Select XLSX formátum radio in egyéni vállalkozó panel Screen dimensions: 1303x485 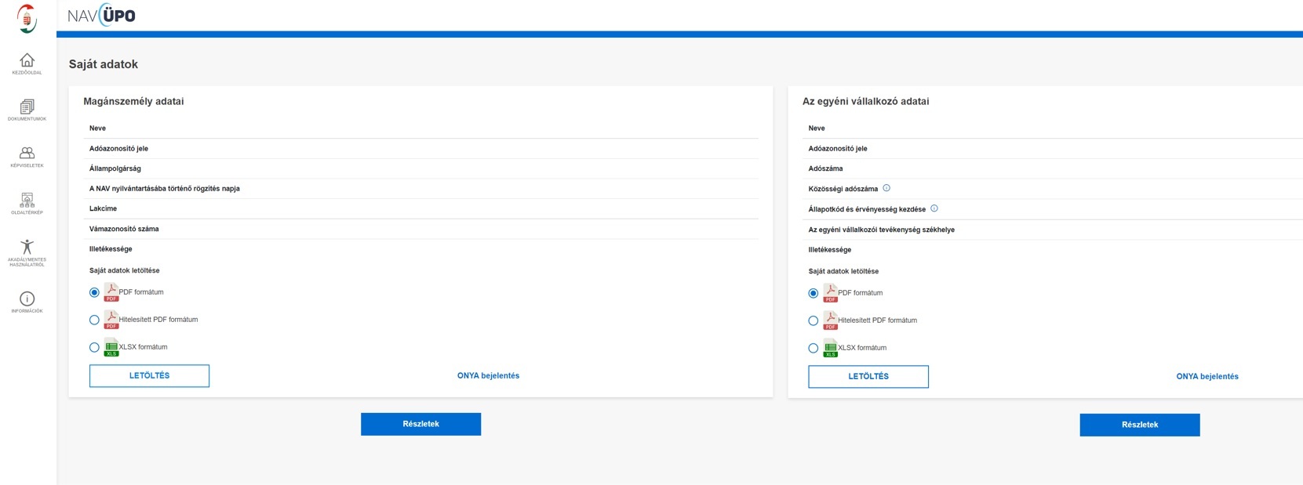click(x=813, y=348)
